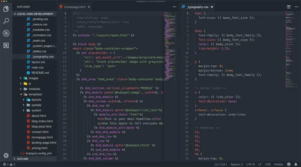The image size is (301, 167).
Task: Click the homepage.html minimap
Action: [x=169, y=46]
